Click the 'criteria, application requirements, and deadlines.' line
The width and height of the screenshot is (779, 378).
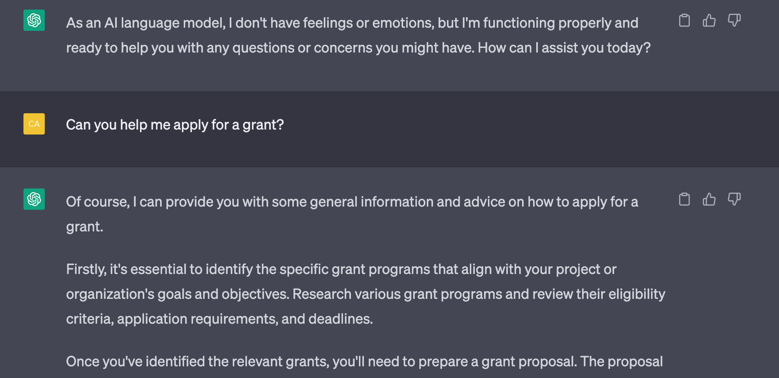coord(219,319)
